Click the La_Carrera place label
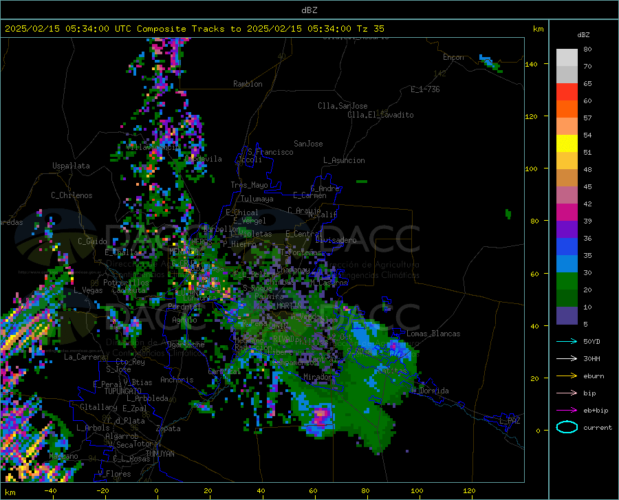Image resolution: width=619 pixels, height=500 pixels. click(85, 357)
